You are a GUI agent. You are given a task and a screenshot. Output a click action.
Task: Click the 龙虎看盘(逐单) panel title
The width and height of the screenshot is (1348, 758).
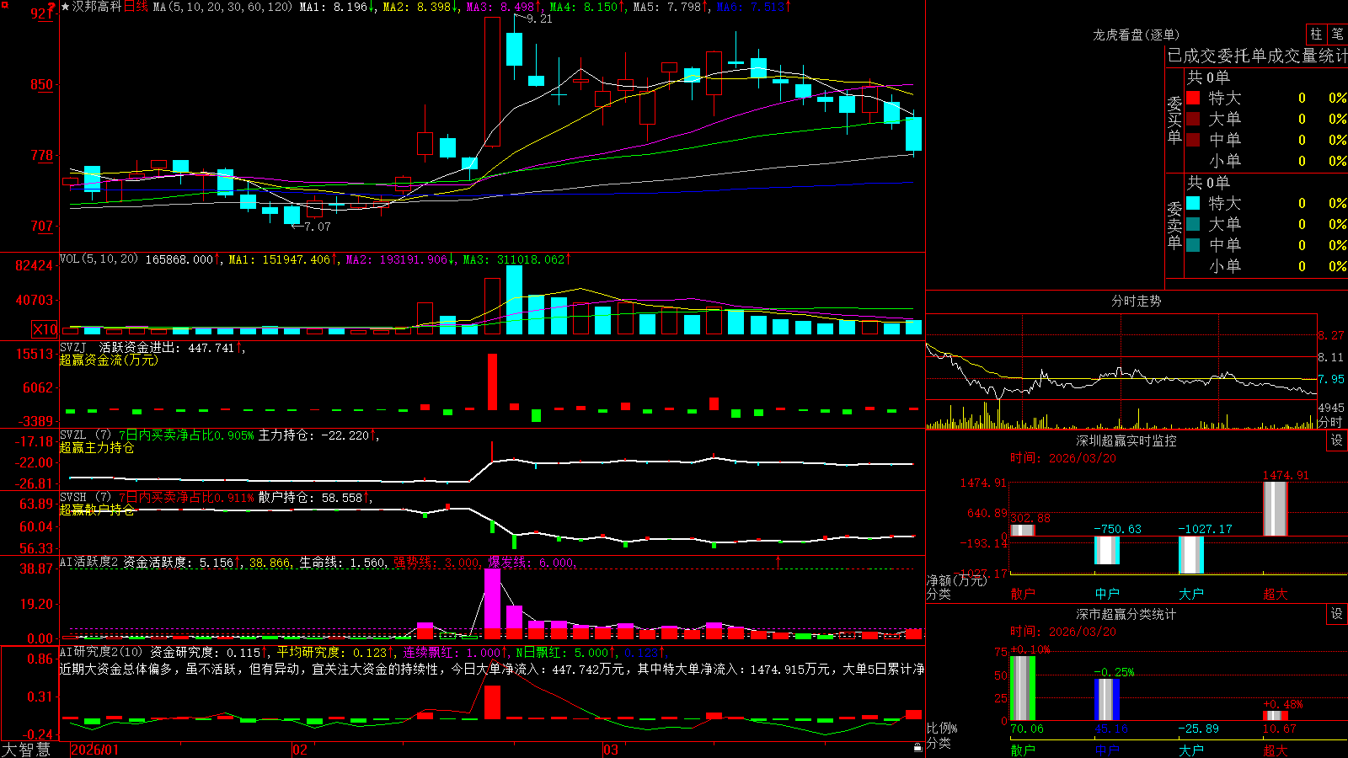tap(1137, 35)
